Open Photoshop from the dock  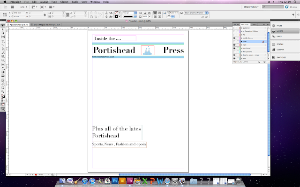click(x=115, y=180)
